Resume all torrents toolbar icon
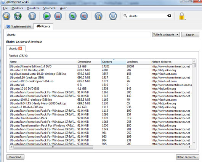This screenshot has width=202, height=162. click(x=73, y=16)
